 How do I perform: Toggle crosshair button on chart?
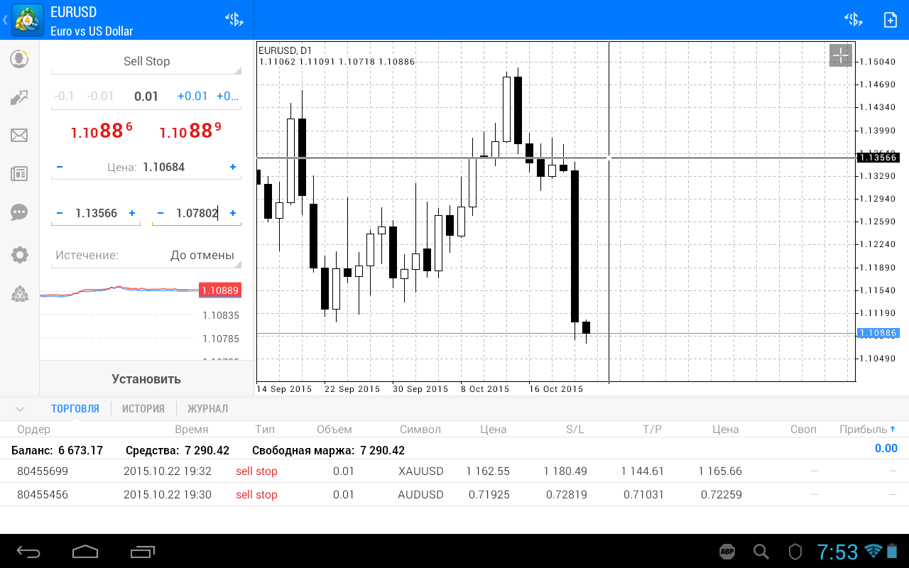[840, 55]
